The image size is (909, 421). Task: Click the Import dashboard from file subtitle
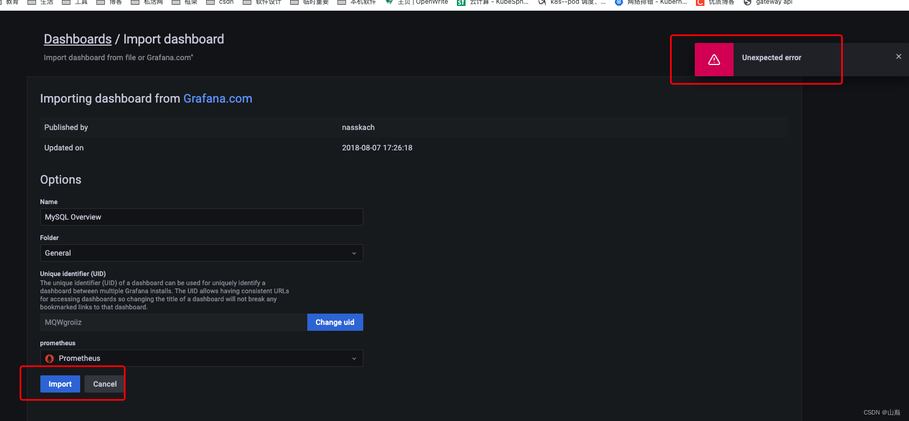click(x=118, y=57)
